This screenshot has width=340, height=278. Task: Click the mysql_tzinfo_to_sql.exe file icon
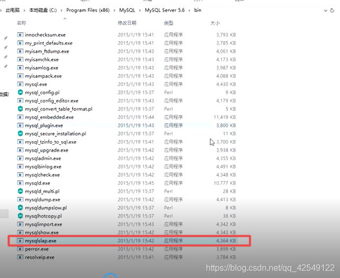point(20,142)
